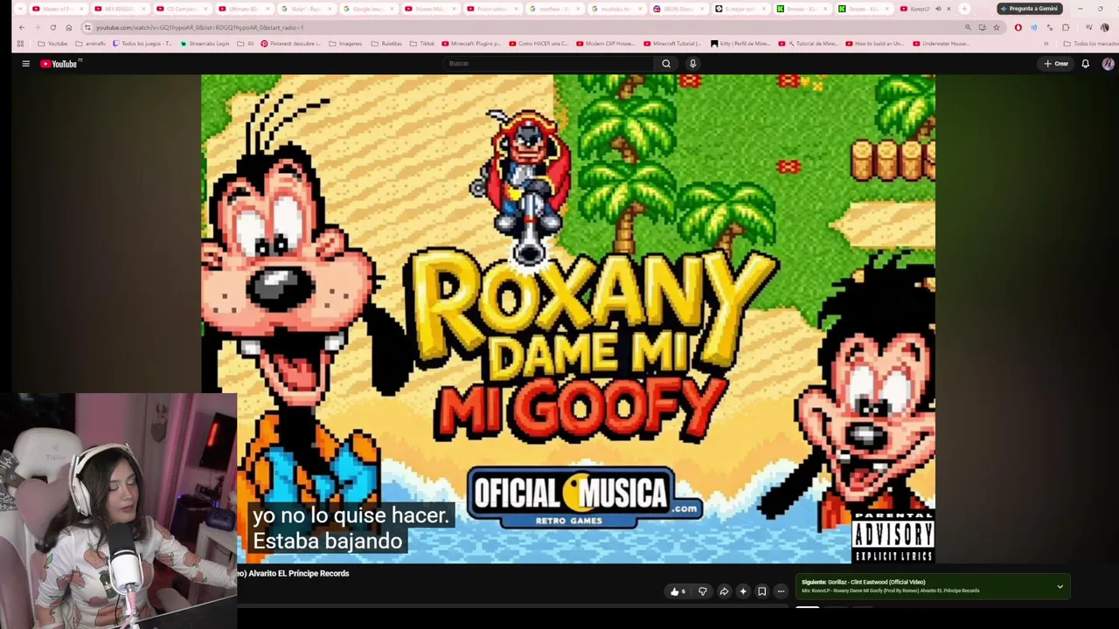The height and width of the screenshot is (629, 1119).
Task: Open YouTube notifications bell
Action: click(1085, 64)
